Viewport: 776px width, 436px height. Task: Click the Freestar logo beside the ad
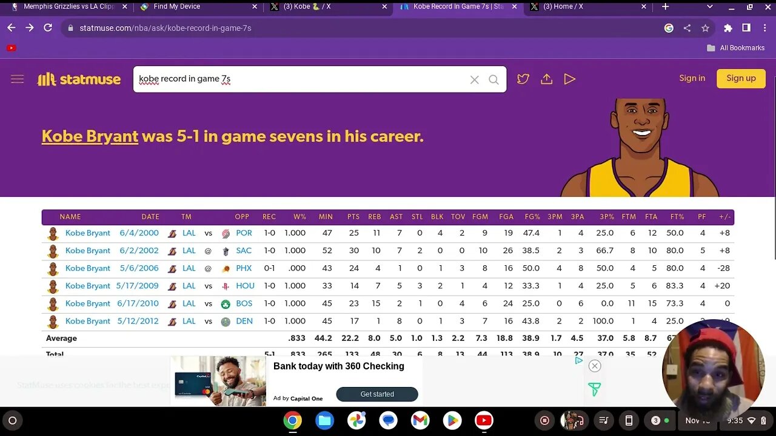pyautogui.click(x=594, y=389)
